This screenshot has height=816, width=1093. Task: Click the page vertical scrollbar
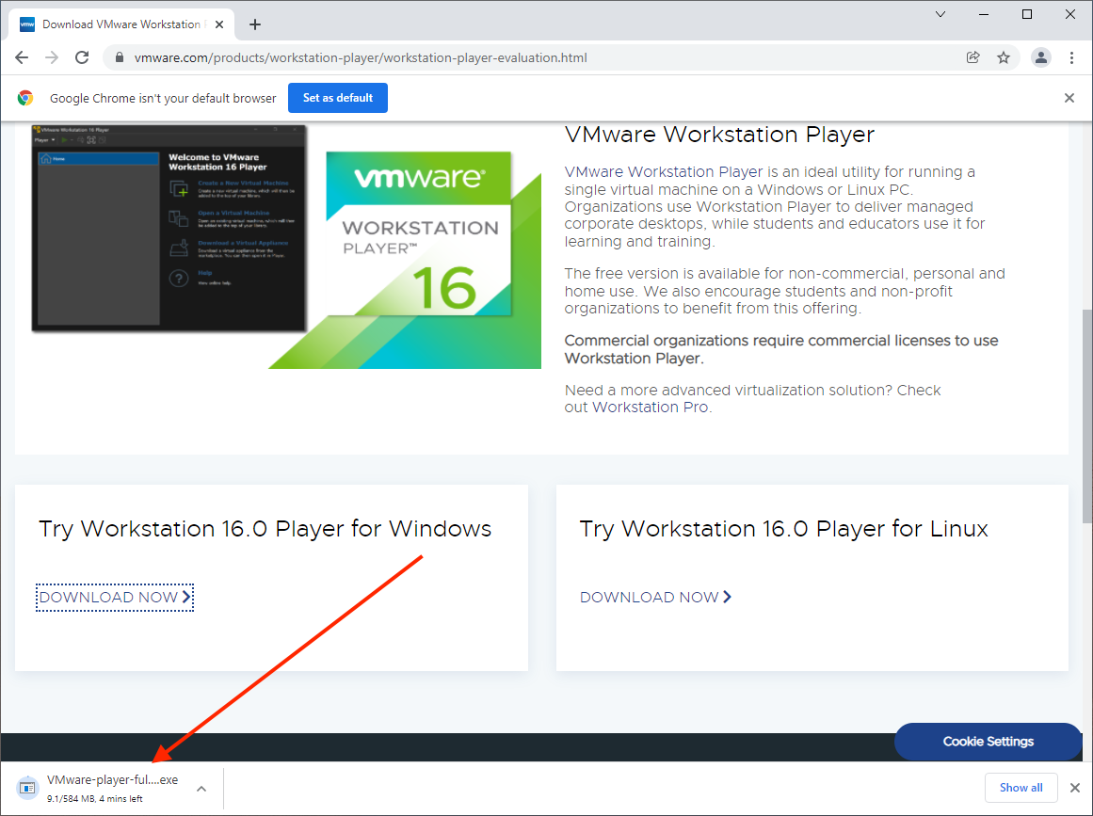coord(1086,414)
